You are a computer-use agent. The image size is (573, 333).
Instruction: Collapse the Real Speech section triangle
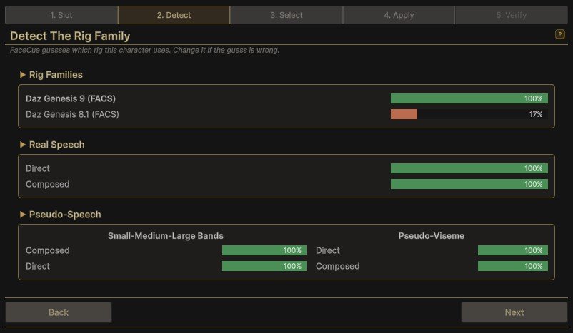(23, 145)
